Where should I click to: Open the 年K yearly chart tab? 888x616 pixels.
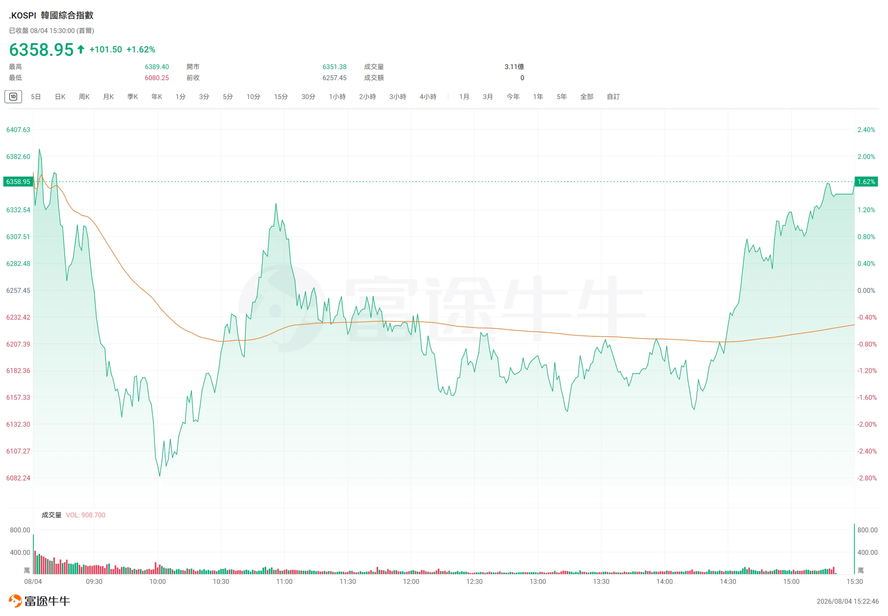[x=157, y=97]
